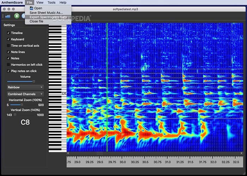Open the Rainbow color scheme dropdown
The height and width of the screenshot is (176, 247).
pos(25,87)
